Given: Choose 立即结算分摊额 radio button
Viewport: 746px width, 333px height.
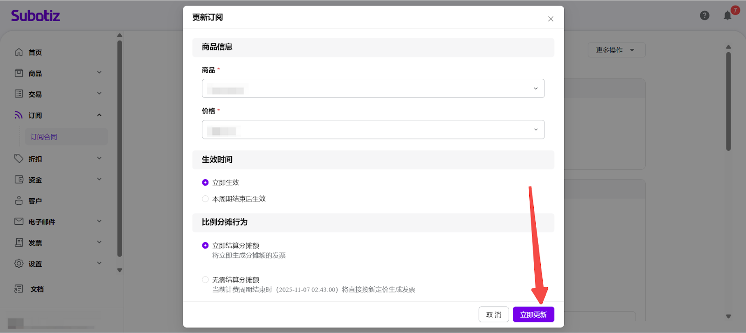Looking at the screenshot, I should pos(205,245).
